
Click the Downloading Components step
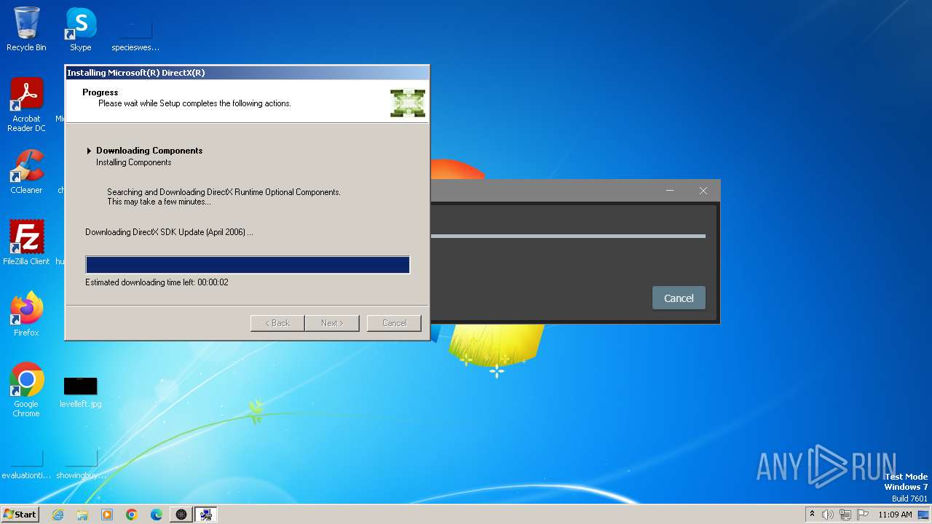149,151
